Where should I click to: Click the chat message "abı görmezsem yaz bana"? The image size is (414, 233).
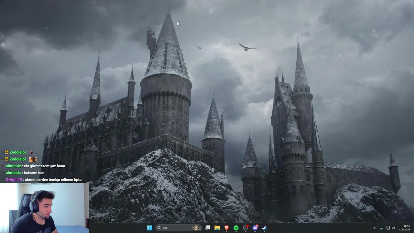44,166
